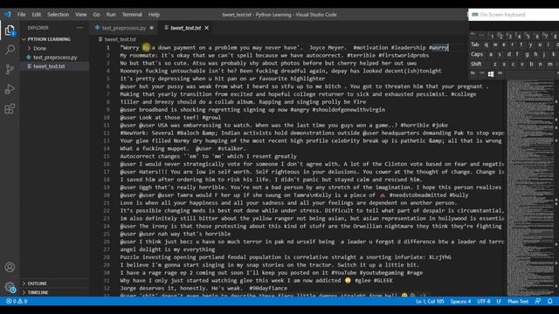Click the VS Code logo in title bar
This screenshot has width=559, height=314.
click(8, 15)
